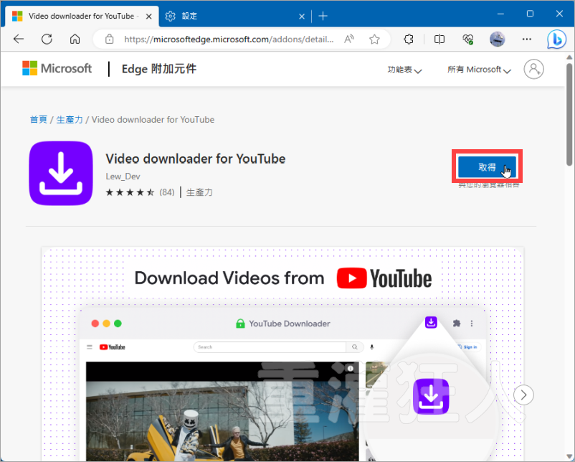Go to 首頁 breadcrumb link
Viewport: 575px width, 462px height.
pyautogui.click(x=38, y=120)
